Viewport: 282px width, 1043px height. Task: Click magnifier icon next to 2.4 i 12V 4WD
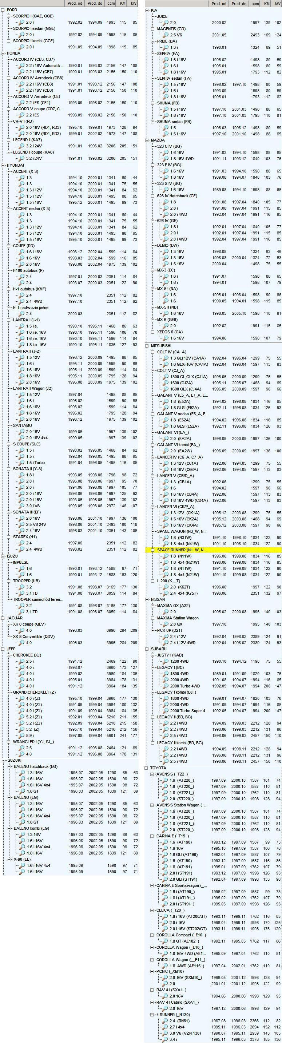coord(166,643)
